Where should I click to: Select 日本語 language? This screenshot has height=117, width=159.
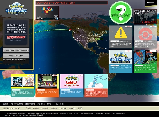(x=28, y=108)
